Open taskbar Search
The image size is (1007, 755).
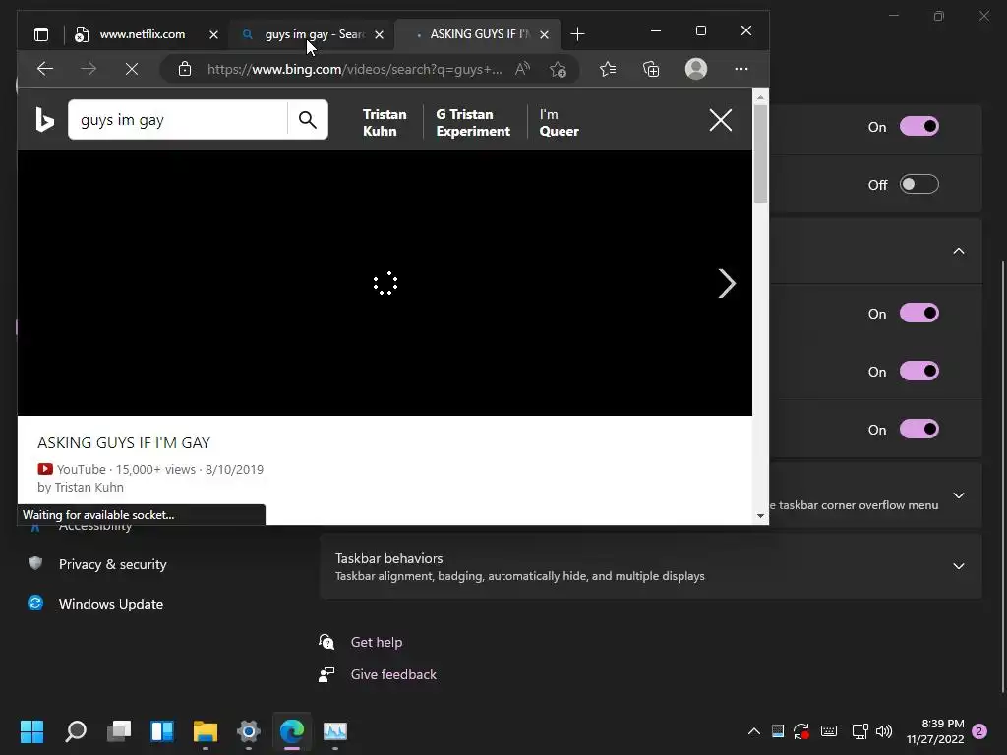[x=76, y=731]
